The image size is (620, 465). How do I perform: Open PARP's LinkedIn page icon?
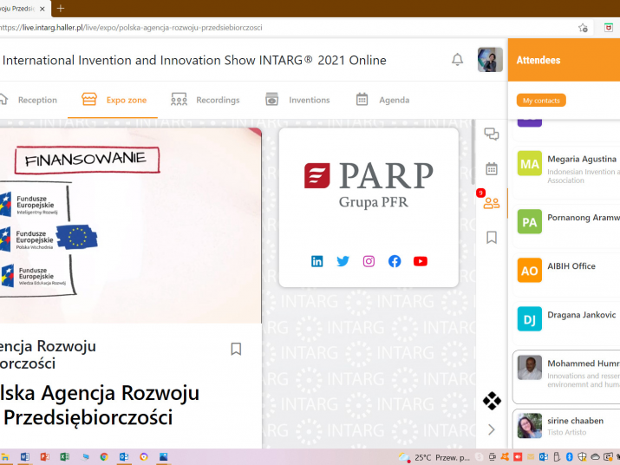317,261
